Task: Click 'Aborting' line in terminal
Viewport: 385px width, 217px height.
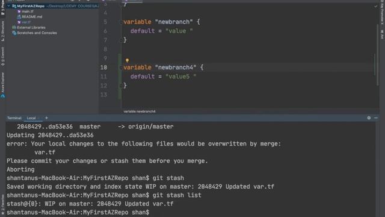Action: [20, 169]
